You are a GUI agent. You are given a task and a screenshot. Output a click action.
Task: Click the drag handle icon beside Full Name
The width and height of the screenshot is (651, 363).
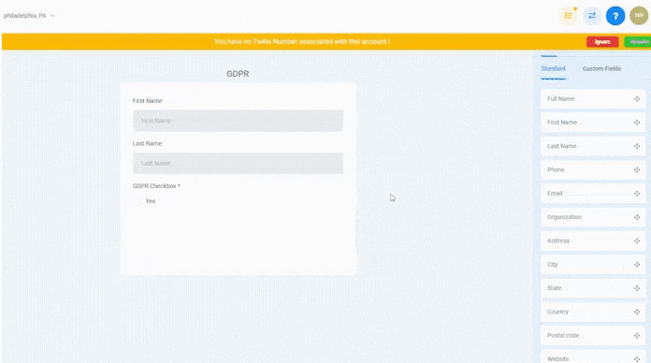[637, 99]
